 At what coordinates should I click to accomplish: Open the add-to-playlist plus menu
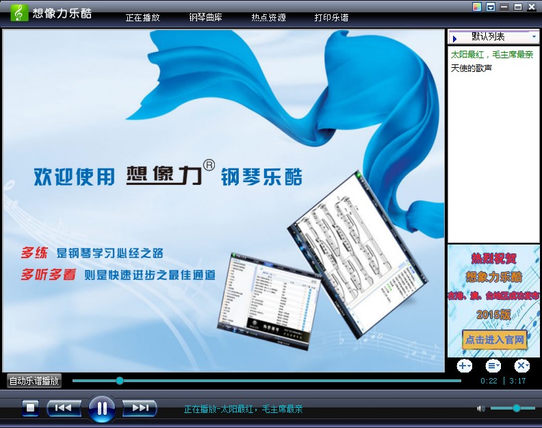(464, 366)
